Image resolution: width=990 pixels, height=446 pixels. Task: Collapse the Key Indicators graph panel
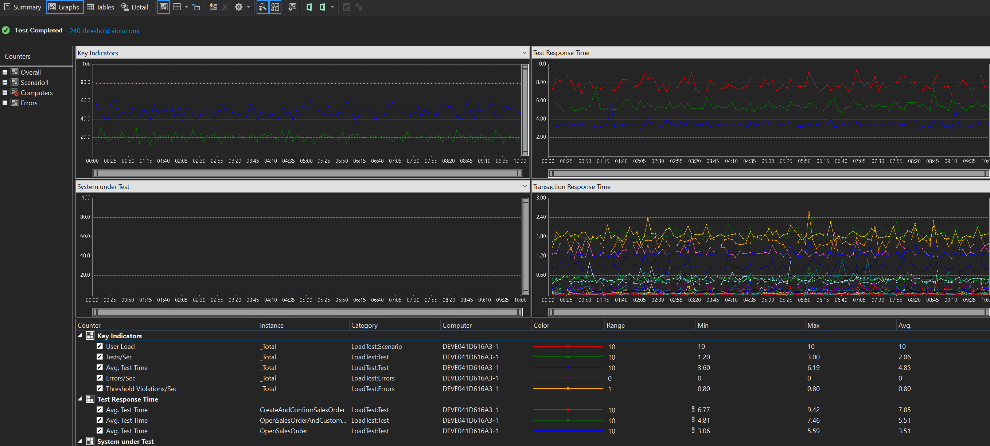click(x=525, y=52)
